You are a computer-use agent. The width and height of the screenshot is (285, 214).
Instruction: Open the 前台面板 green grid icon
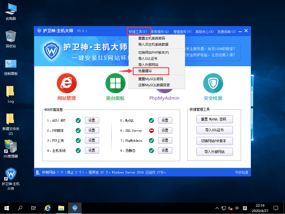115,83
